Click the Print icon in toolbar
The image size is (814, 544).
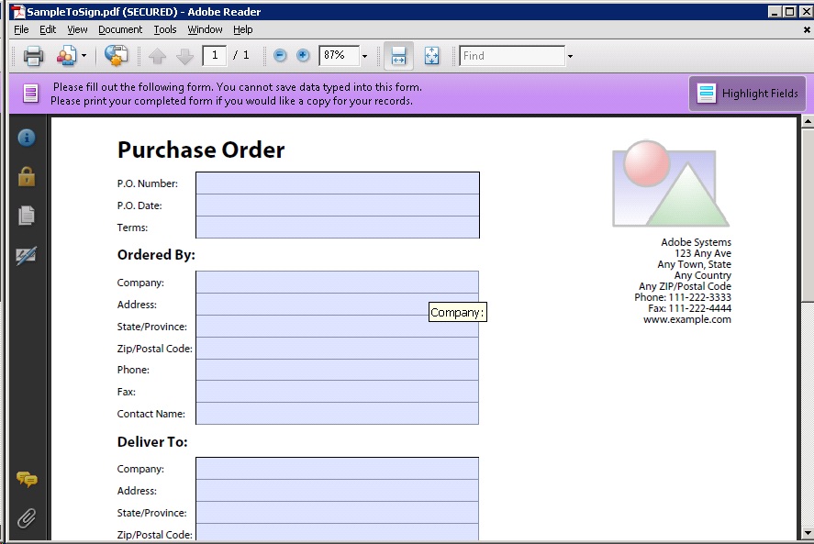[x=34, y=56]
